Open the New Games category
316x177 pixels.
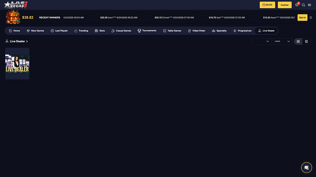coord(35,31)
